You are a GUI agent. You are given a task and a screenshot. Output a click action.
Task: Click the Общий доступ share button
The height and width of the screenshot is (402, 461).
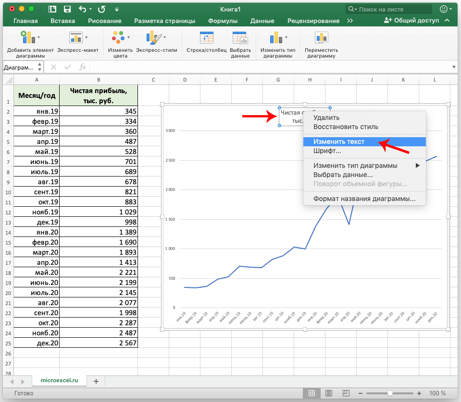click(x=411, y=21)
